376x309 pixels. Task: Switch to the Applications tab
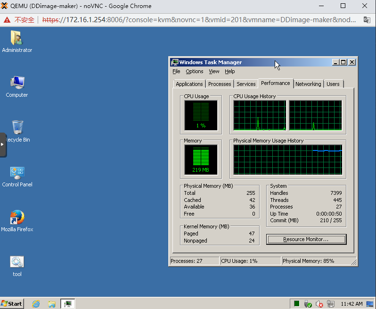pos(189,84)
